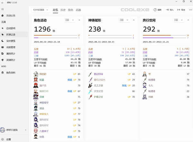193x142 pixels.
Task: Open 启动游戏 from the sidebar
Action: (x=11, y=28)
